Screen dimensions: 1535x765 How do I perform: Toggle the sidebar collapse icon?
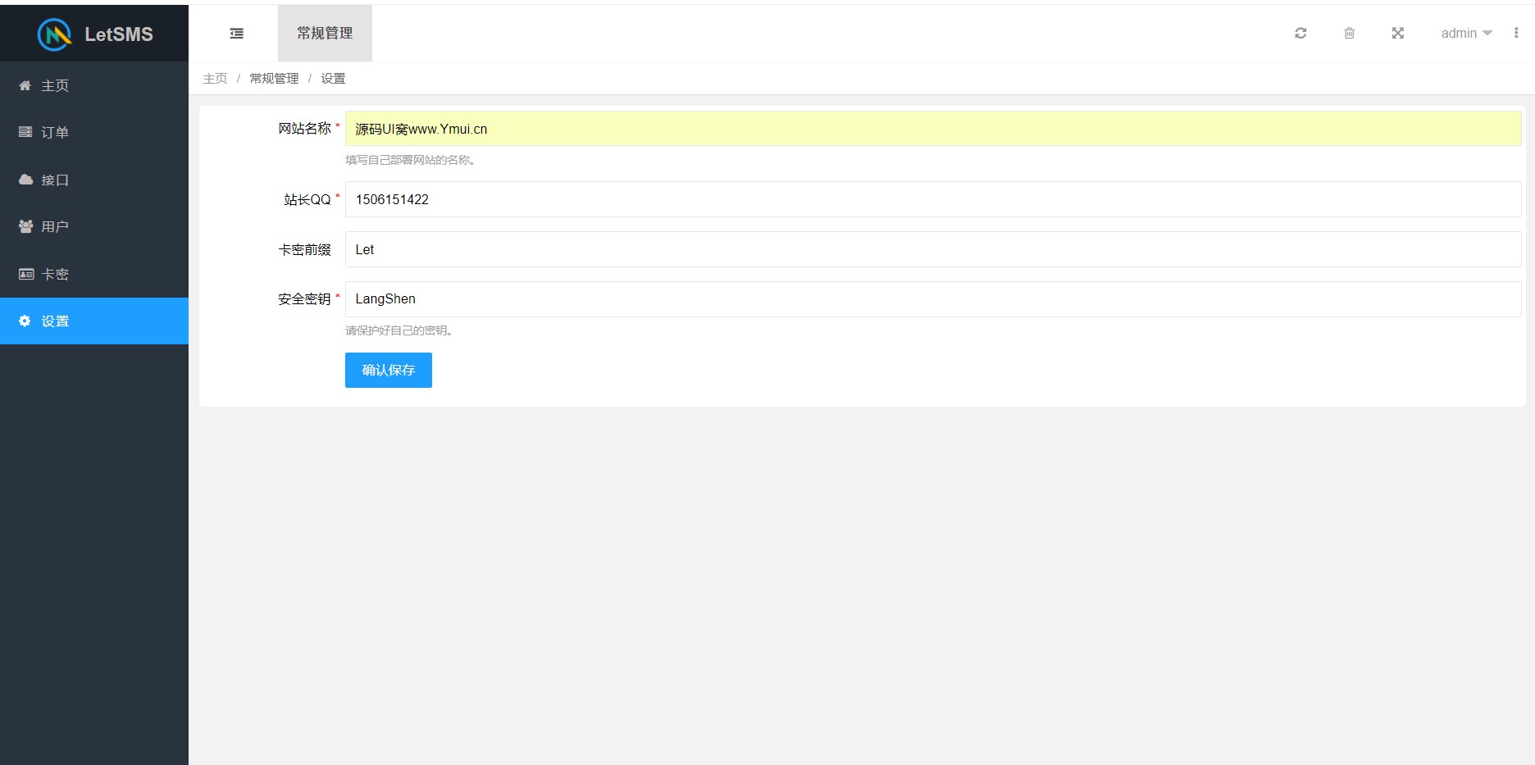(x=236, y=34)
